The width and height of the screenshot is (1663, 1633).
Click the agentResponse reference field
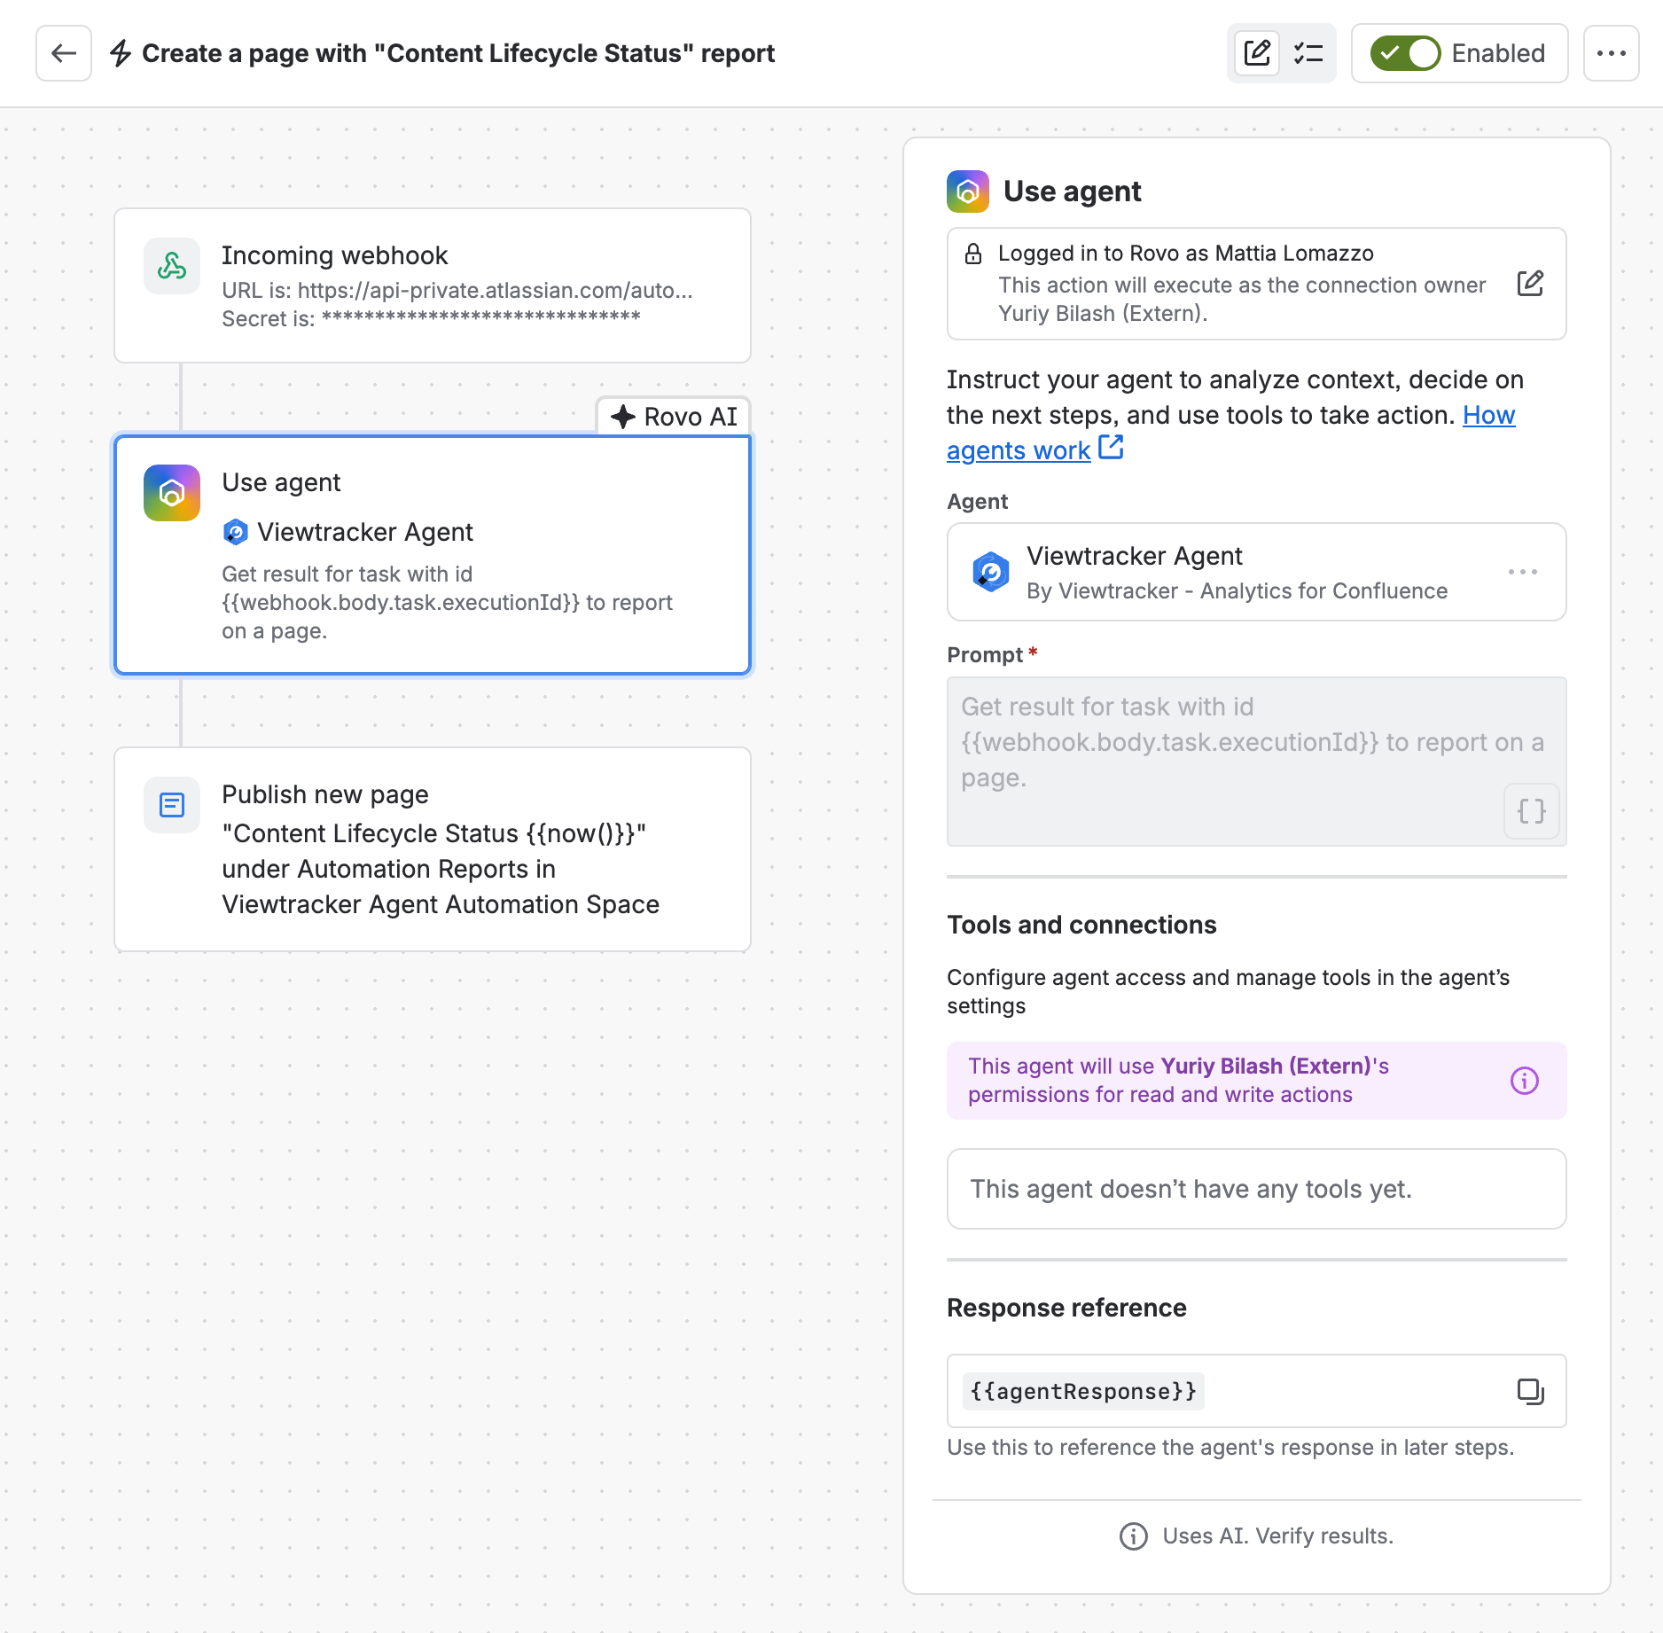click(1257, 1391)
